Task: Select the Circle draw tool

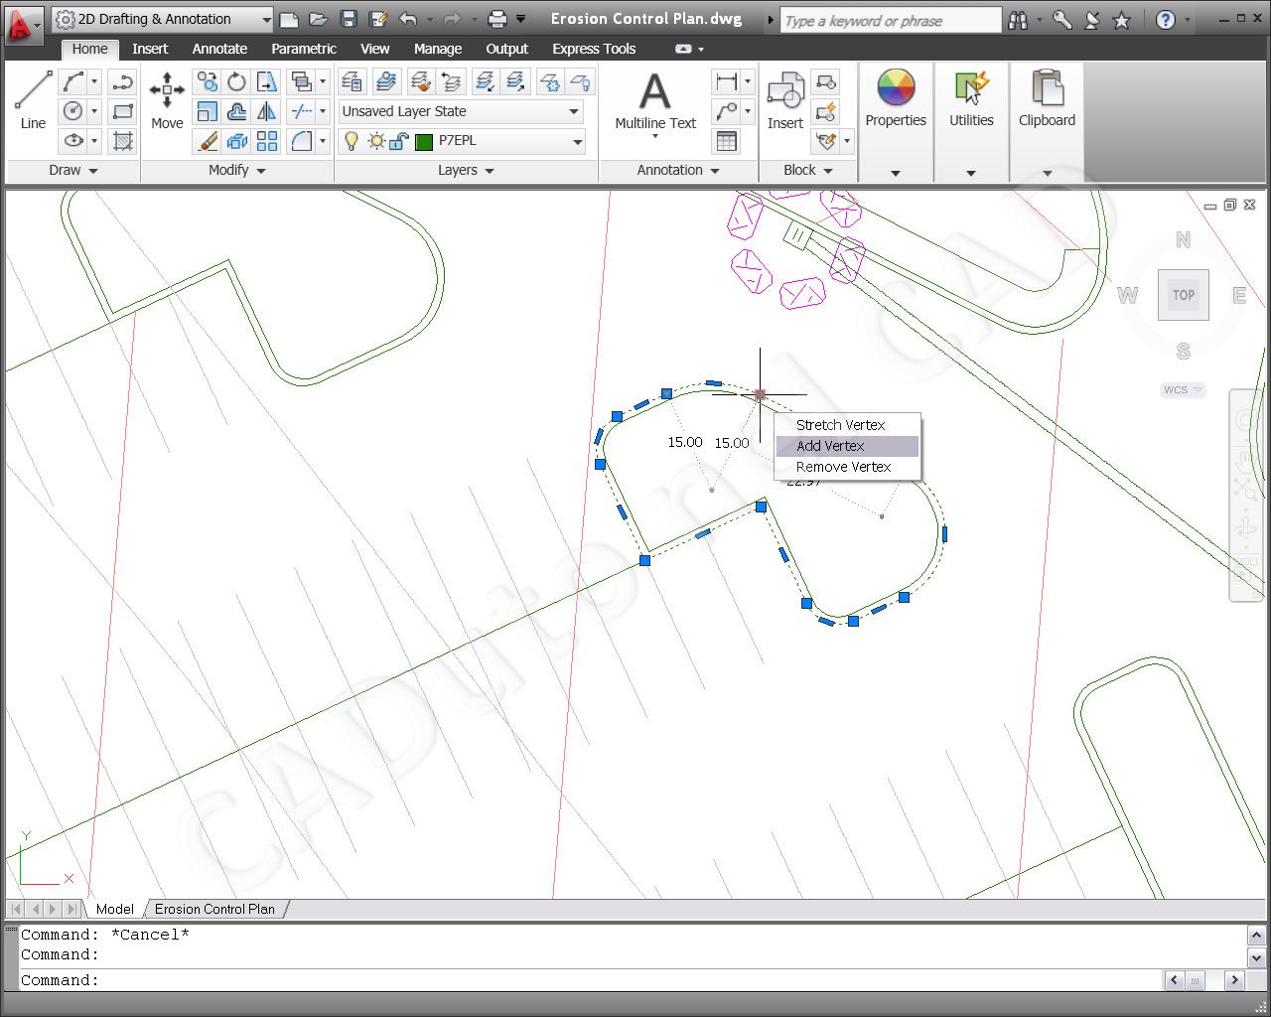Action: click(x=73, y=111)
